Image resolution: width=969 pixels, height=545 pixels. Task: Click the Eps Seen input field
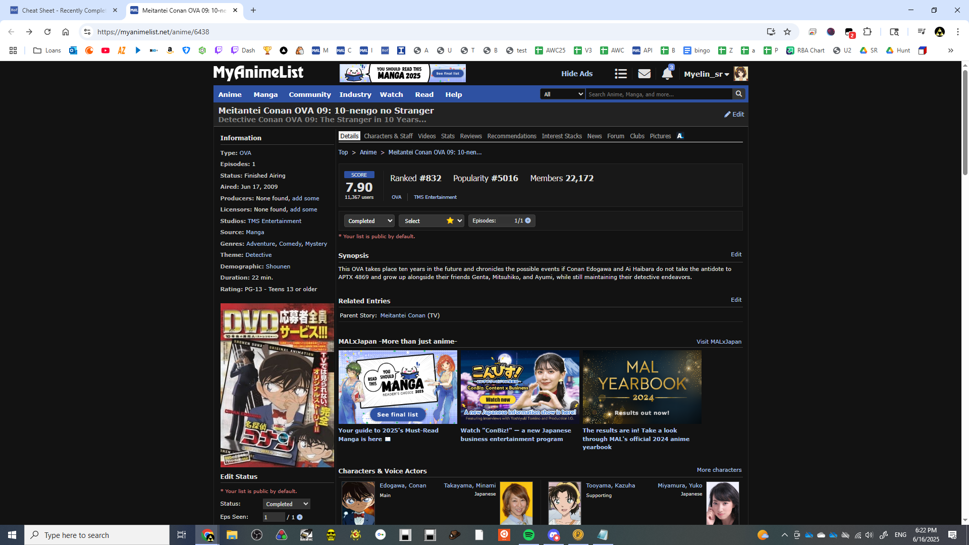[x=273, y=517]
